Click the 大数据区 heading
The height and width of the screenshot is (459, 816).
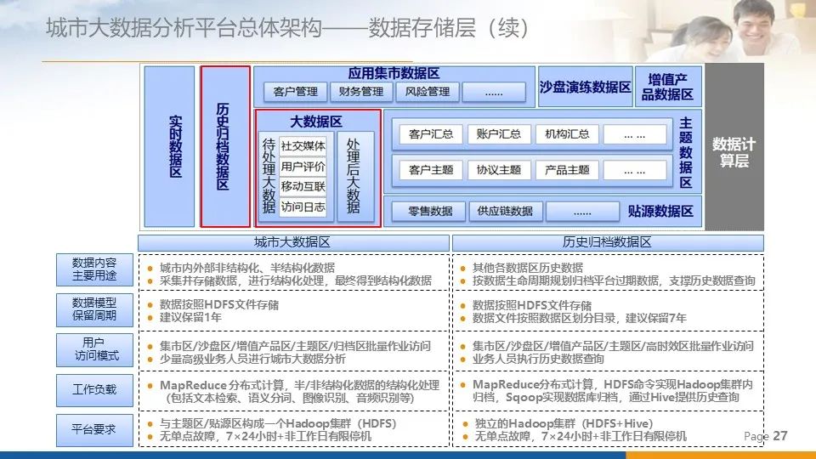[316, 122]
